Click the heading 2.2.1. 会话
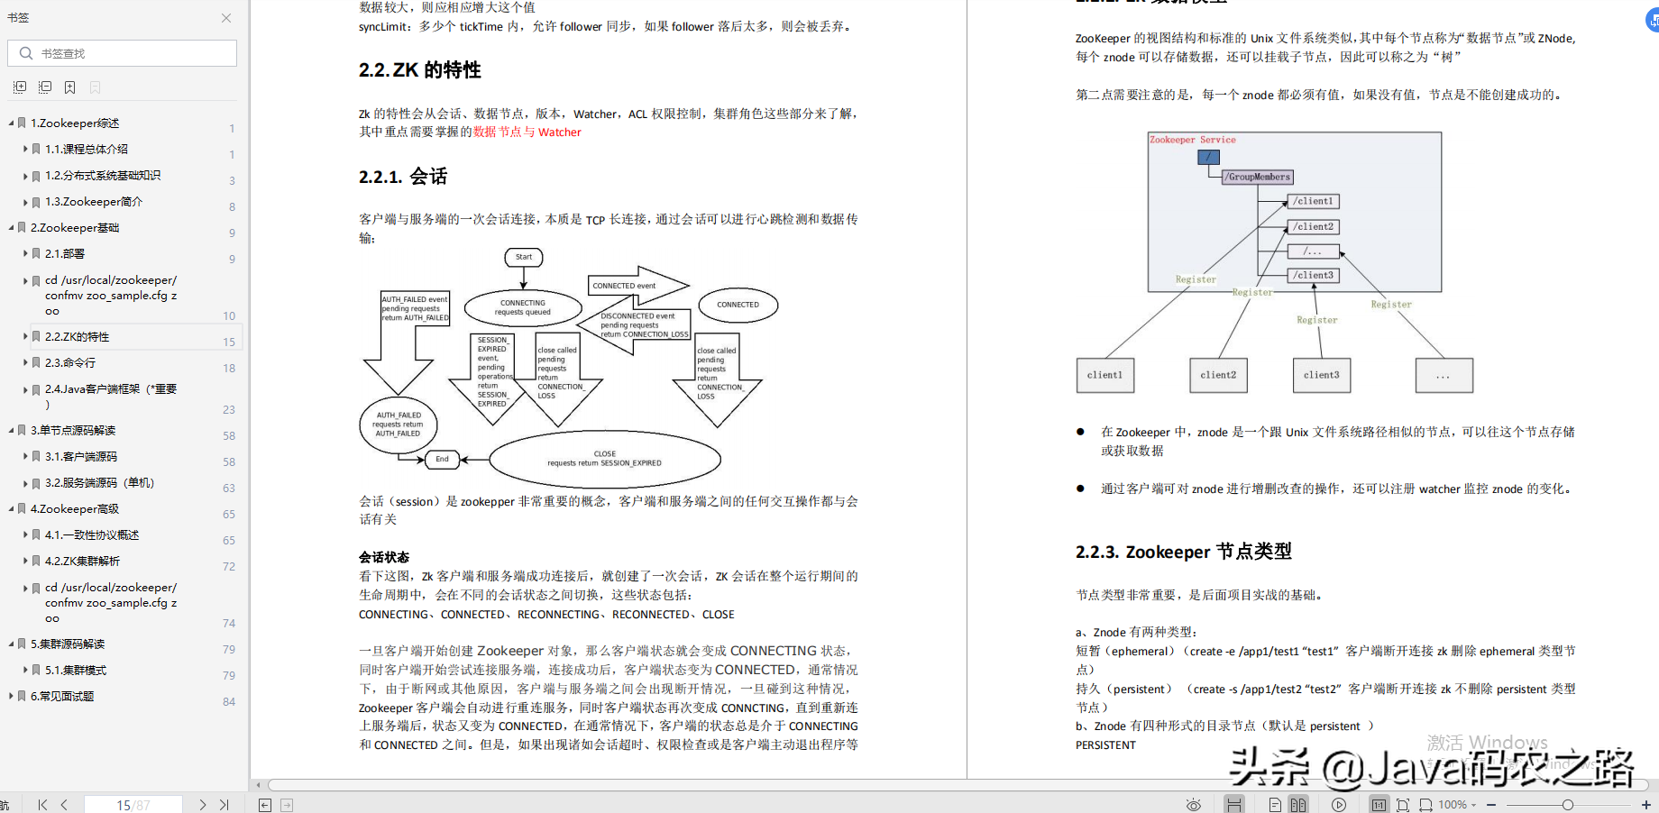The image size is (1659, 813). pos(403,177)
